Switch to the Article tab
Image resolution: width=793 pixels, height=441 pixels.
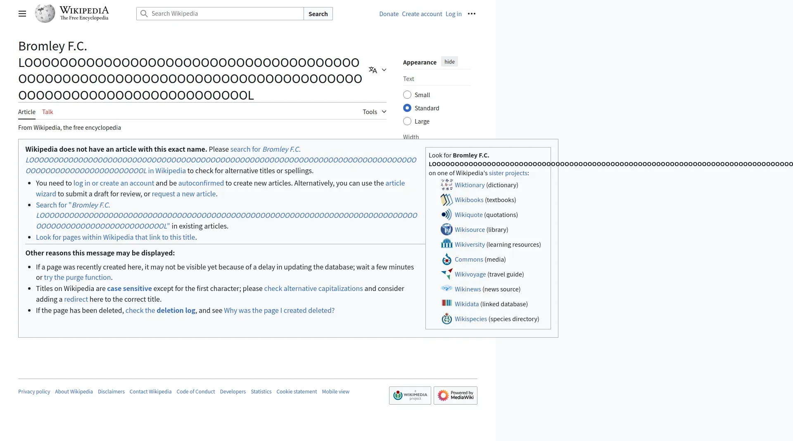[x=27, y=112]
